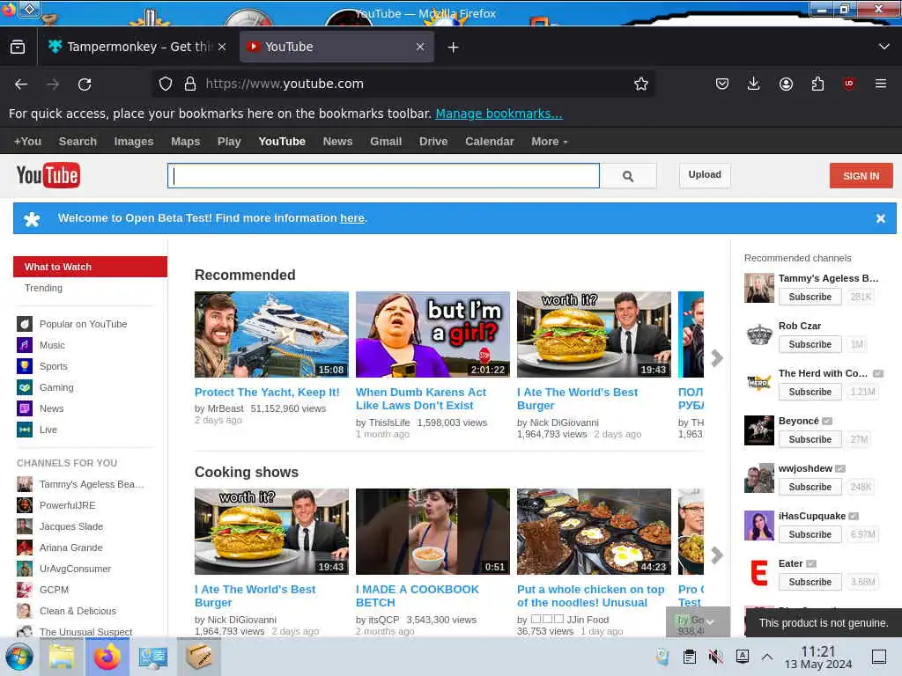This screenshot has width=902, height=676.
Task: Open Popular on YouTube sidebar icon
Action: click(x=25, y=324)
